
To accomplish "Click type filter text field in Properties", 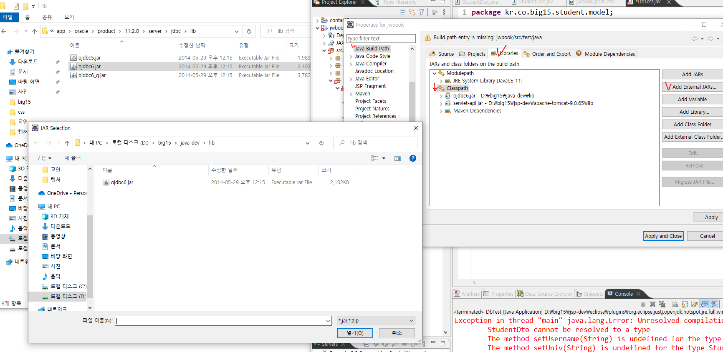I will pos(381,39).
